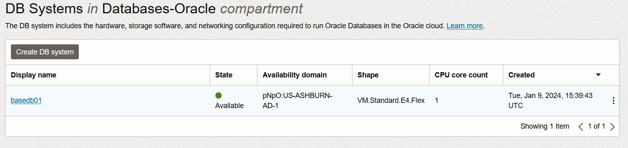The height and width of the screenshot is (148, 628).
Task: Sort by the Display name column header
Action: [34, 75]
